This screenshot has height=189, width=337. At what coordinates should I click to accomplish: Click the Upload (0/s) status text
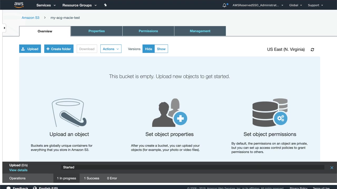pyautogui.click(x=18, y=165)
